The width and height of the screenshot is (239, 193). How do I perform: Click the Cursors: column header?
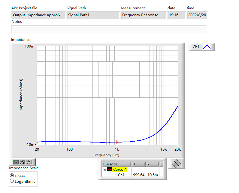(x=116, y=164)
